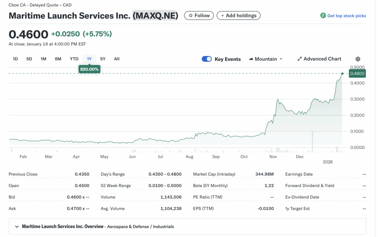Click the green stock picks badge icon

[x=323, y=15]
